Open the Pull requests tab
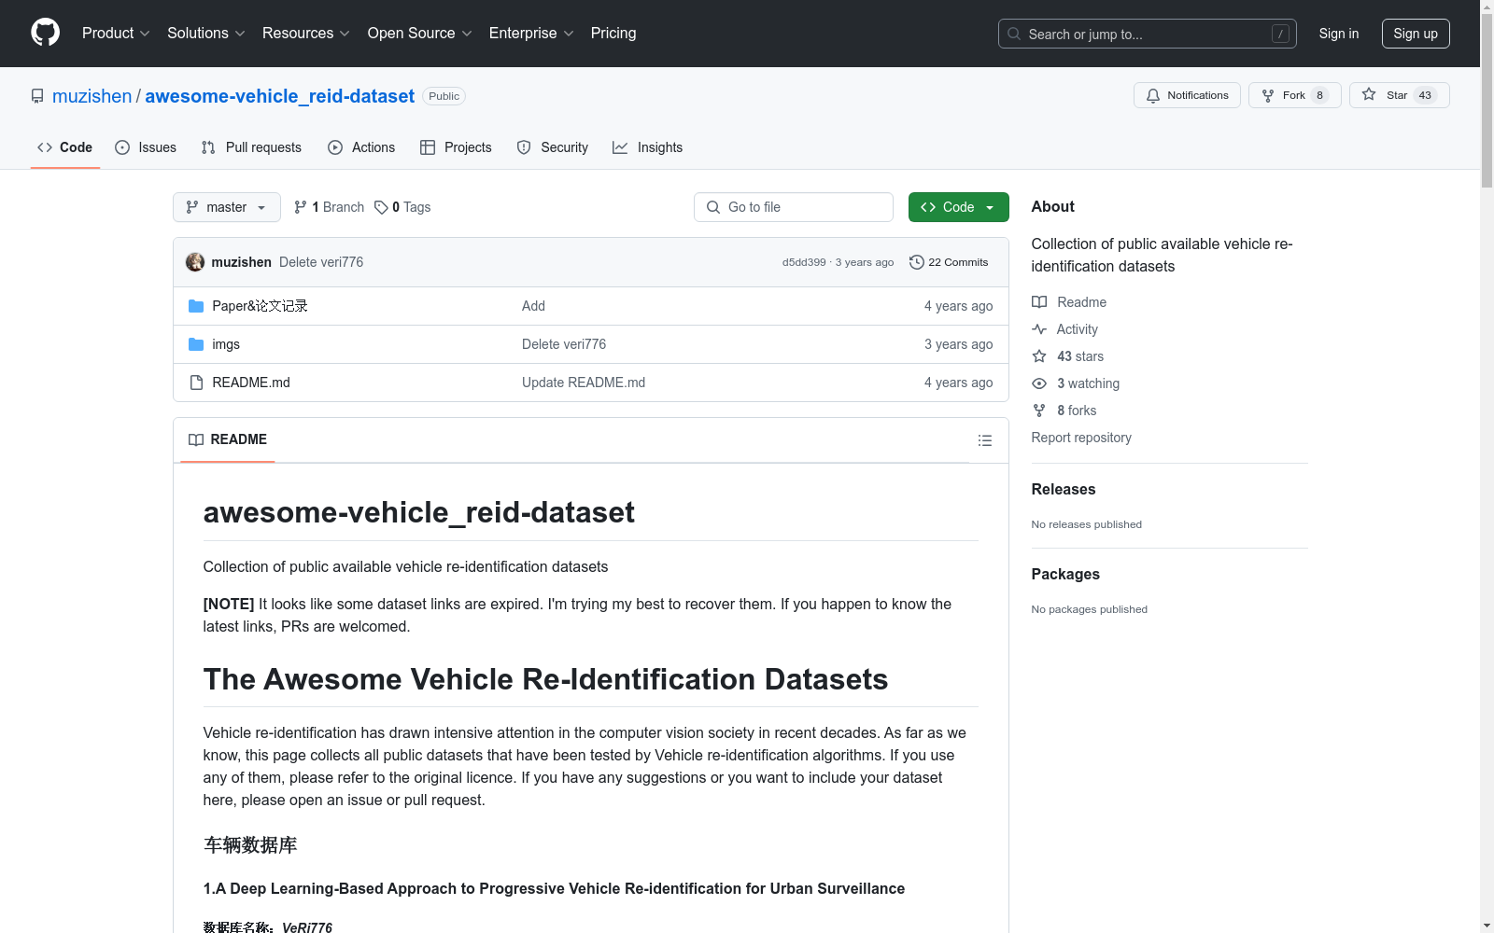The width and height of the screenshot is (1494, 933). coord(251,147)
